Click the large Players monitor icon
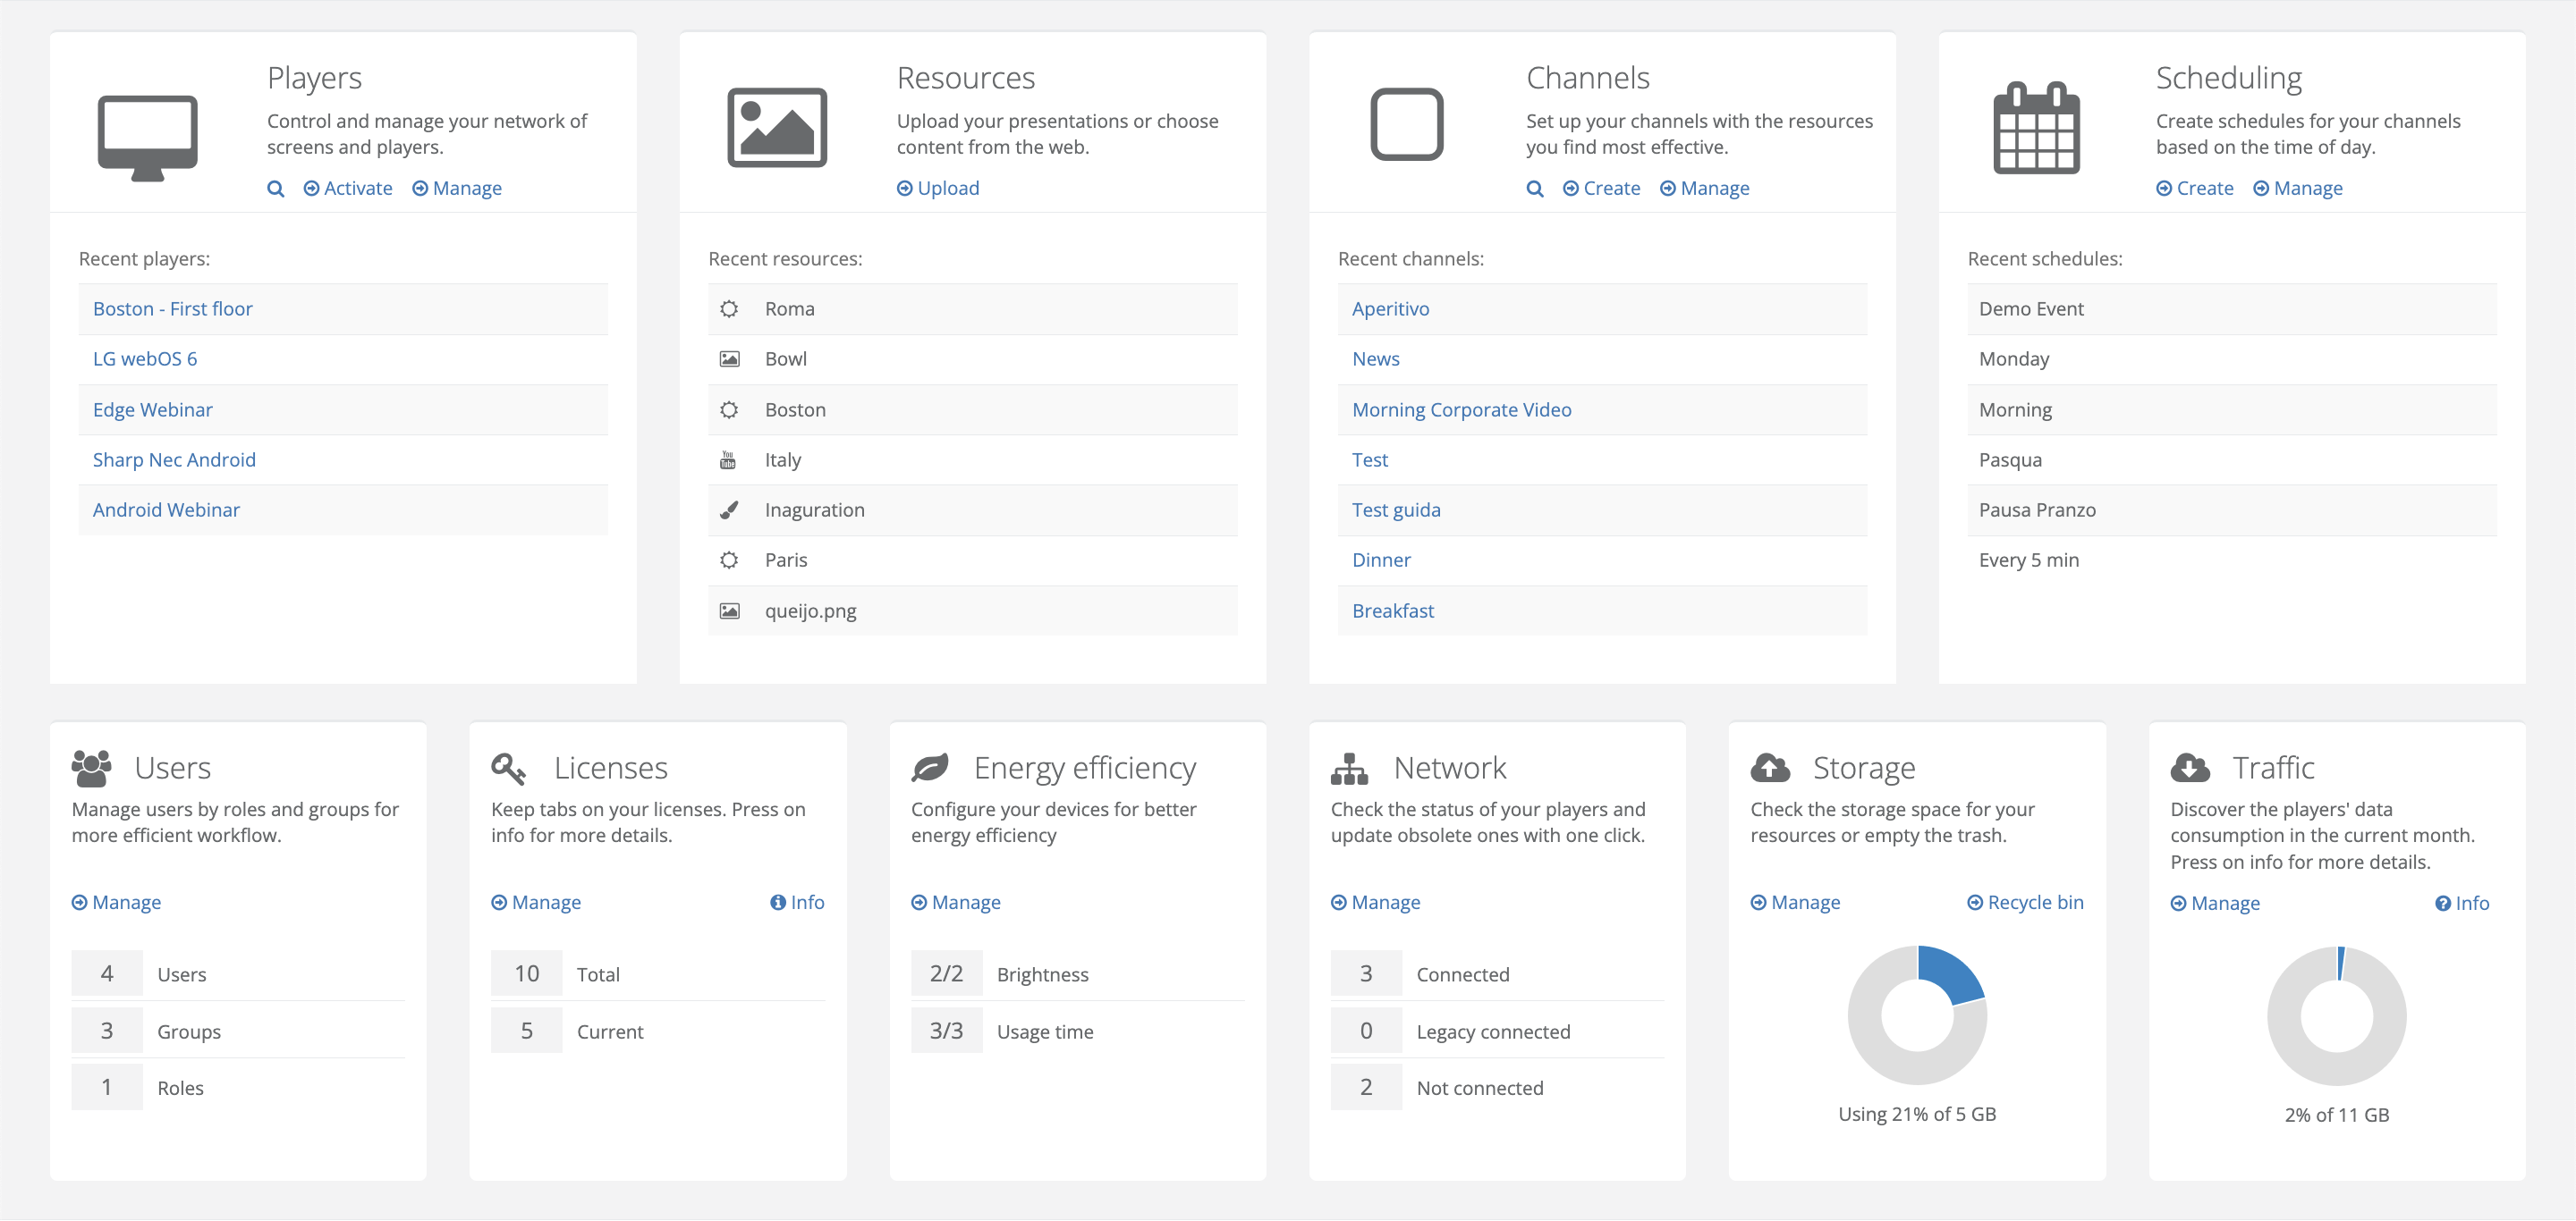 (x=147, y=138)
